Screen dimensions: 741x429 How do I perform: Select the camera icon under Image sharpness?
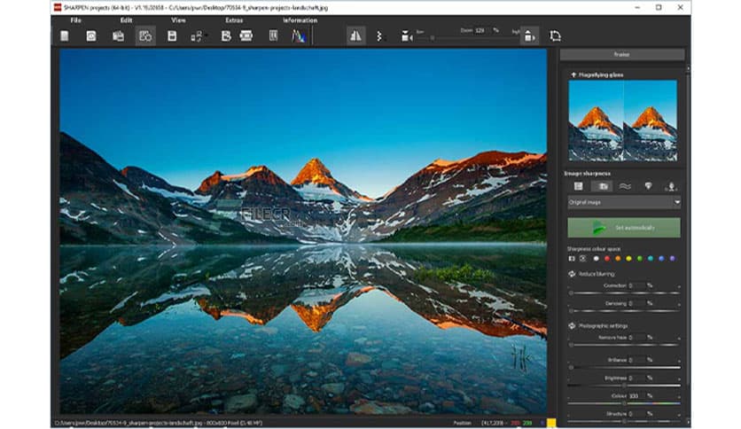(x=603, y=186)
